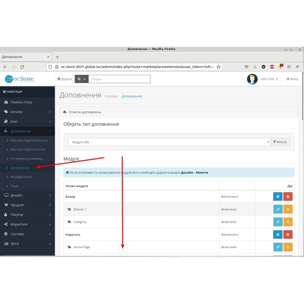Edit the Home Page module with pencil icon
Screen dimensions: 304x304
pos(278,247)
